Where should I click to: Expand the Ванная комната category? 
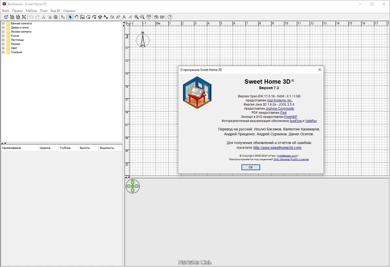tap(3, 23)
